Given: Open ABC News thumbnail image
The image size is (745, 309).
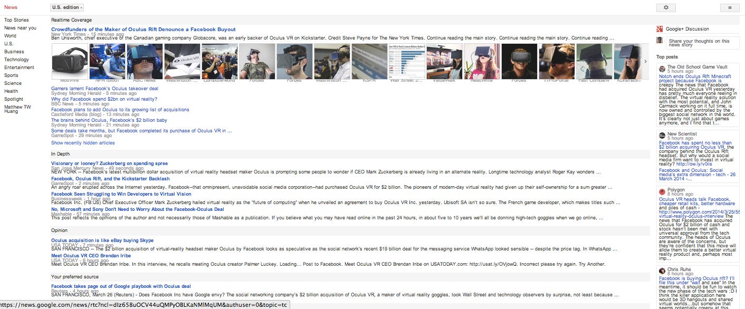Looking at the screenshot, I should 145,61.
